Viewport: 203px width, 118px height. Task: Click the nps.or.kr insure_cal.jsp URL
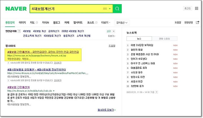pos(37,55)
